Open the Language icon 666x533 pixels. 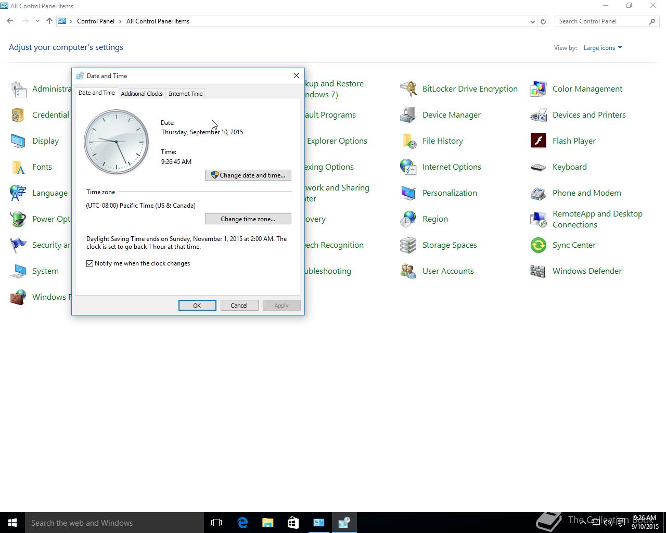coord(18,193)
